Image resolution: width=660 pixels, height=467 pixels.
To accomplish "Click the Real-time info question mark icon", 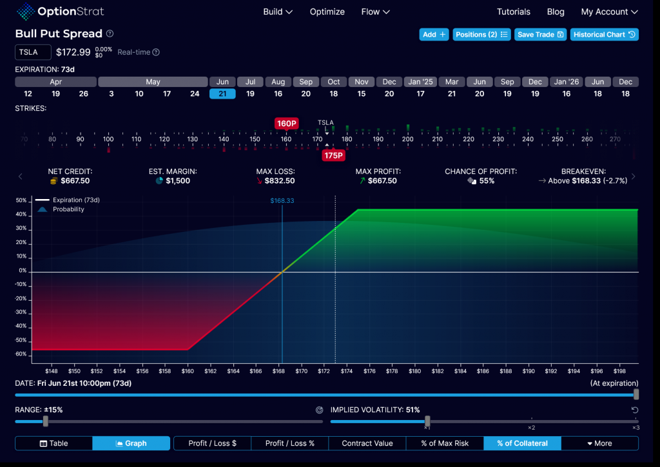I will (156, 52).
